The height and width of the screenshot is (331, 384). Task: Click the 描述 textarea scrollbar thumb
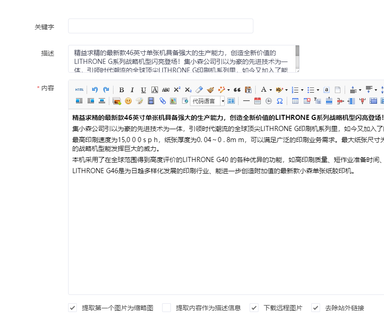297,50
